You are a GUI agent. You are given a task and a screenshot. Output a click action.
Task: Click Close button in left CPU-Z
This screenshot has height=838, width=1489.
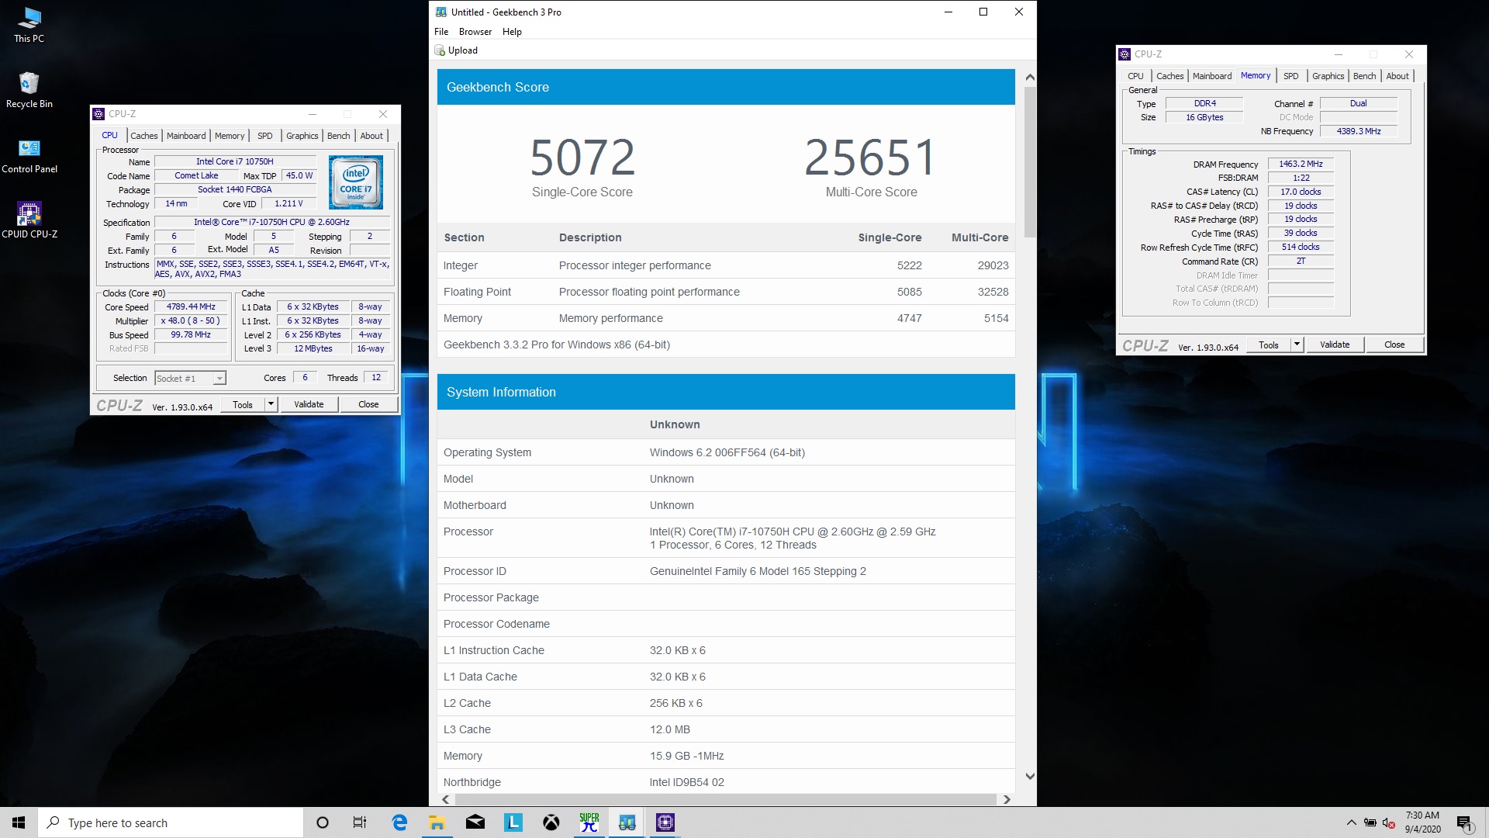[x=368, y=404]
